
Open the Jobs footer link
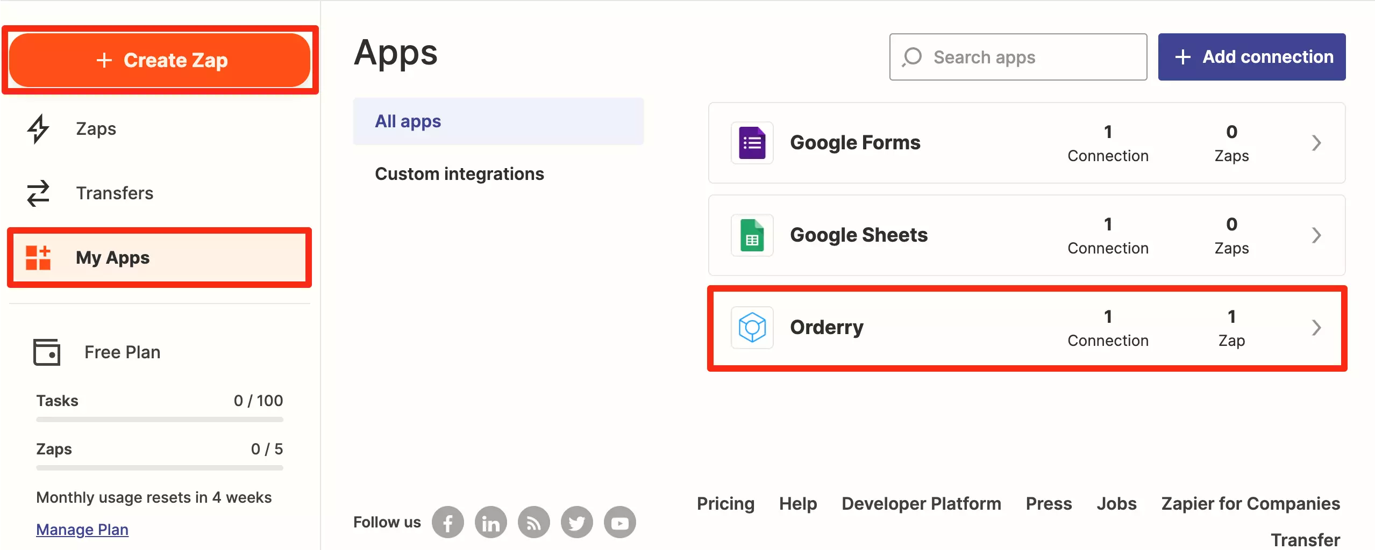coord(1116,504)
